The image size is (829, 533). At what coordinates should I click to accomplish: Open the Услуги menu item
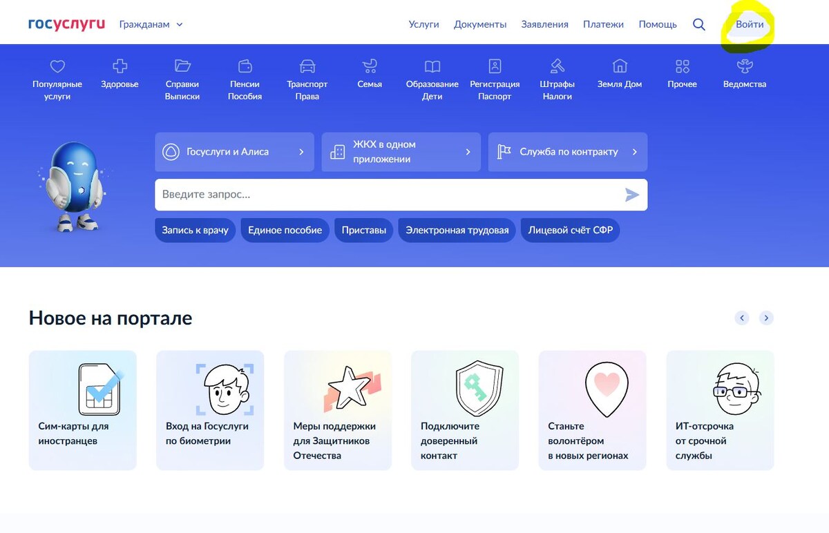423,24
